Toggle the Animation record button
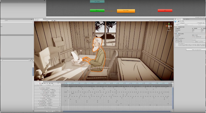 [40, 83]
